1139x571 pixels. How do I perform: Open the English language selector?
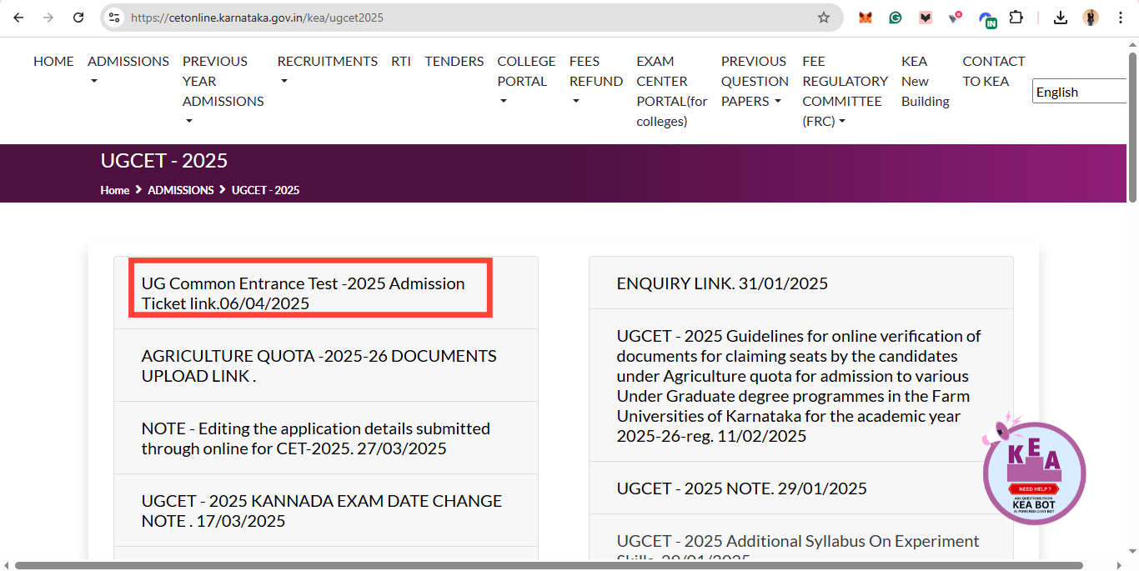(1080, 92)
